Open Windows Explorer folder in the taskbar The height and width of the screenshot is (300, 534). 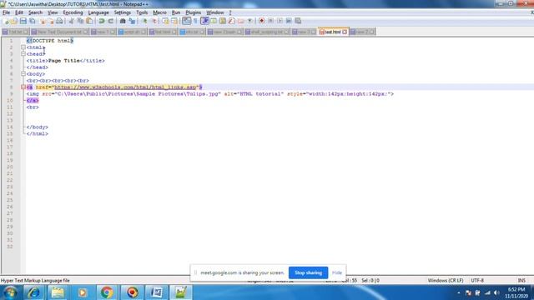click(58, 292)
